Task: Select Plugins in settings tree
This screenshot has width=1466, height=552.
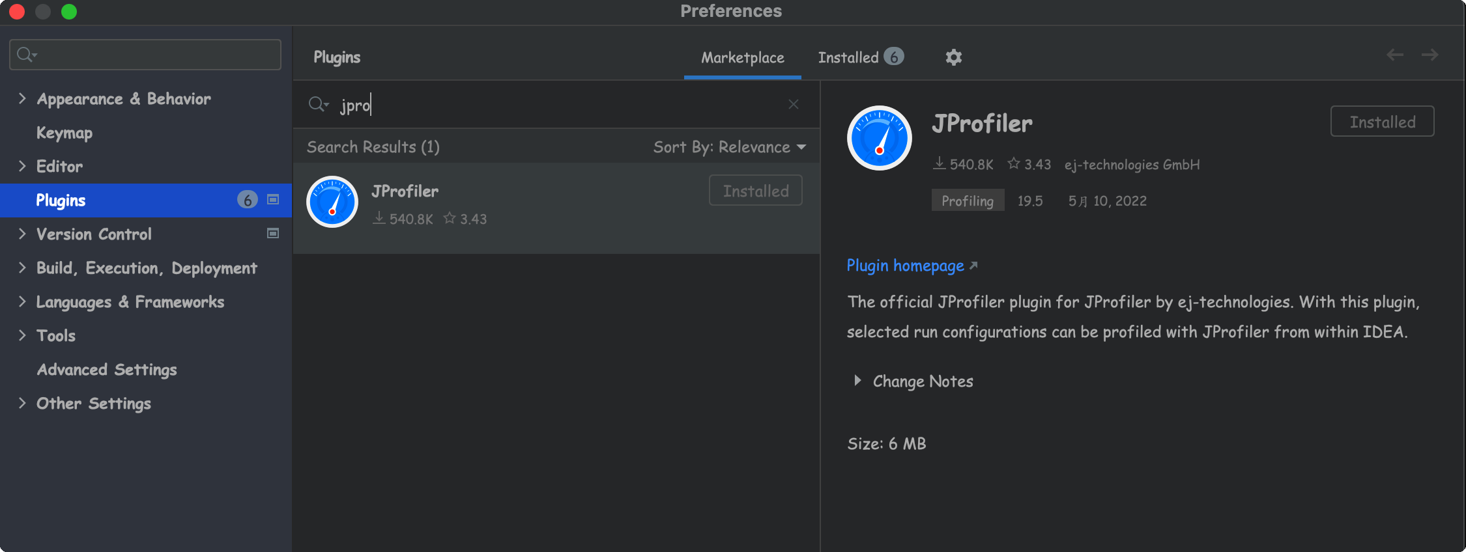Action: click(146, 200)
